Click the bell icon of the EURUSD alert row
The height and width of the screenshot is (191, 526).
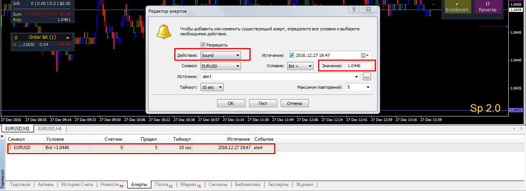[10, 147]
